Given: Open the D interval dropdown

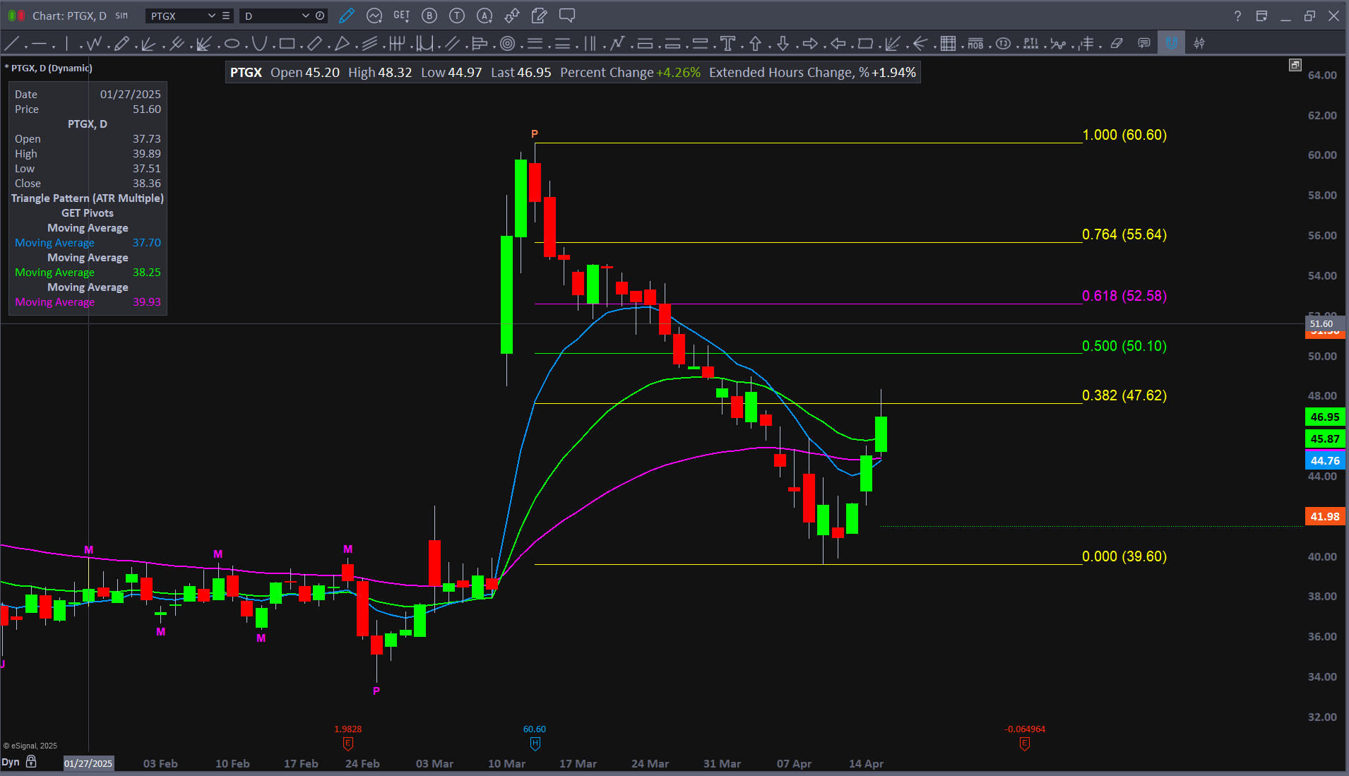Looking at the screenshot, I should [x=305, y=16].
